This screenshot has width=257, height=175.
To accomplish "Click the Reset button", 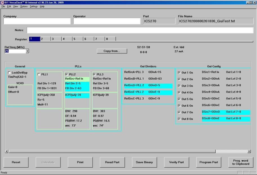I will click(x=16, y=162).
